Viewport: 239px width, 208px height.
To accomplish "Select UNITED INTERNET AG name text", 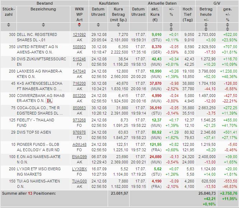I will [37, 50].
